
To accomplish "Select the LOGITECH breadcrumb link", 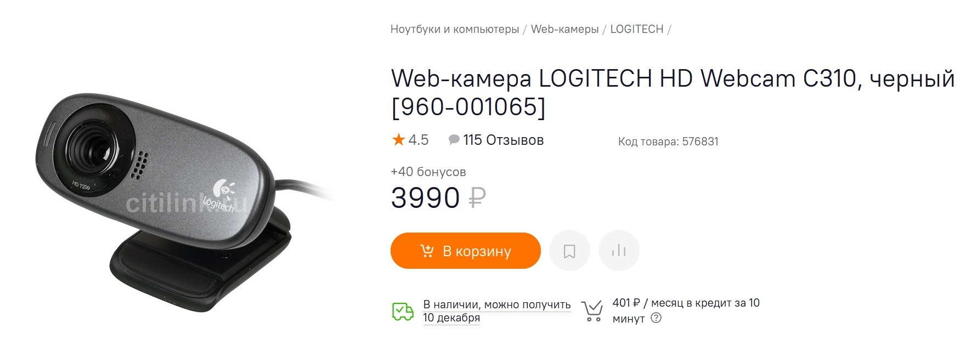I will point(636,29).
